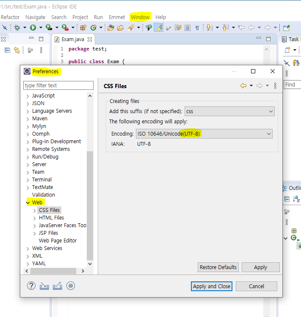Click Restore Defaults button
The height and width of the screenshot is (317, 301).
point(218,267)
